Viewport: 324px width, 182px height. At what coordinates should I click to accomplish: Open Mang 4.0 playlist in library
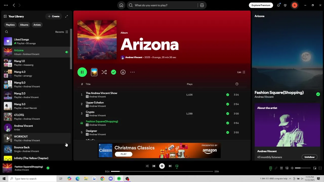[x=36, y=74]
